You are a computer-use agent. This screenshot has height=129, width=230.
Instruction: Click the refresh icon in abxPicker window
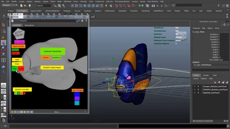click(x=78, y=21)
